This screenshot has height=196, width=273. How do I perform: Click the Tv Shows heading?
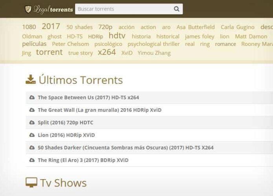pos(63,183)
